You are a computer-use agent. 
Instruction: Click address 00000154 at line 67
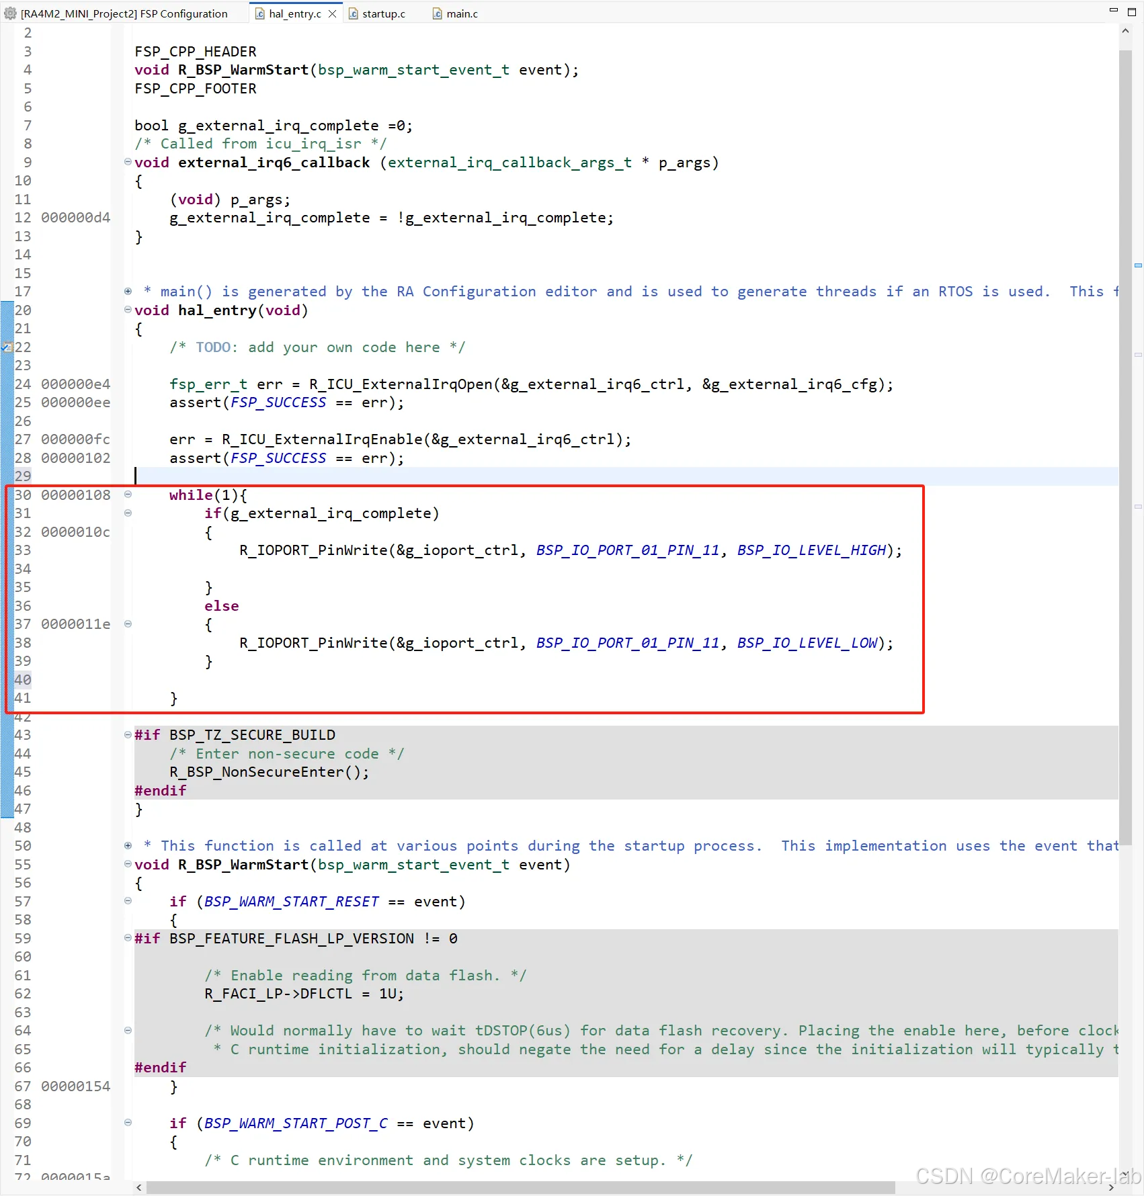76,1086
